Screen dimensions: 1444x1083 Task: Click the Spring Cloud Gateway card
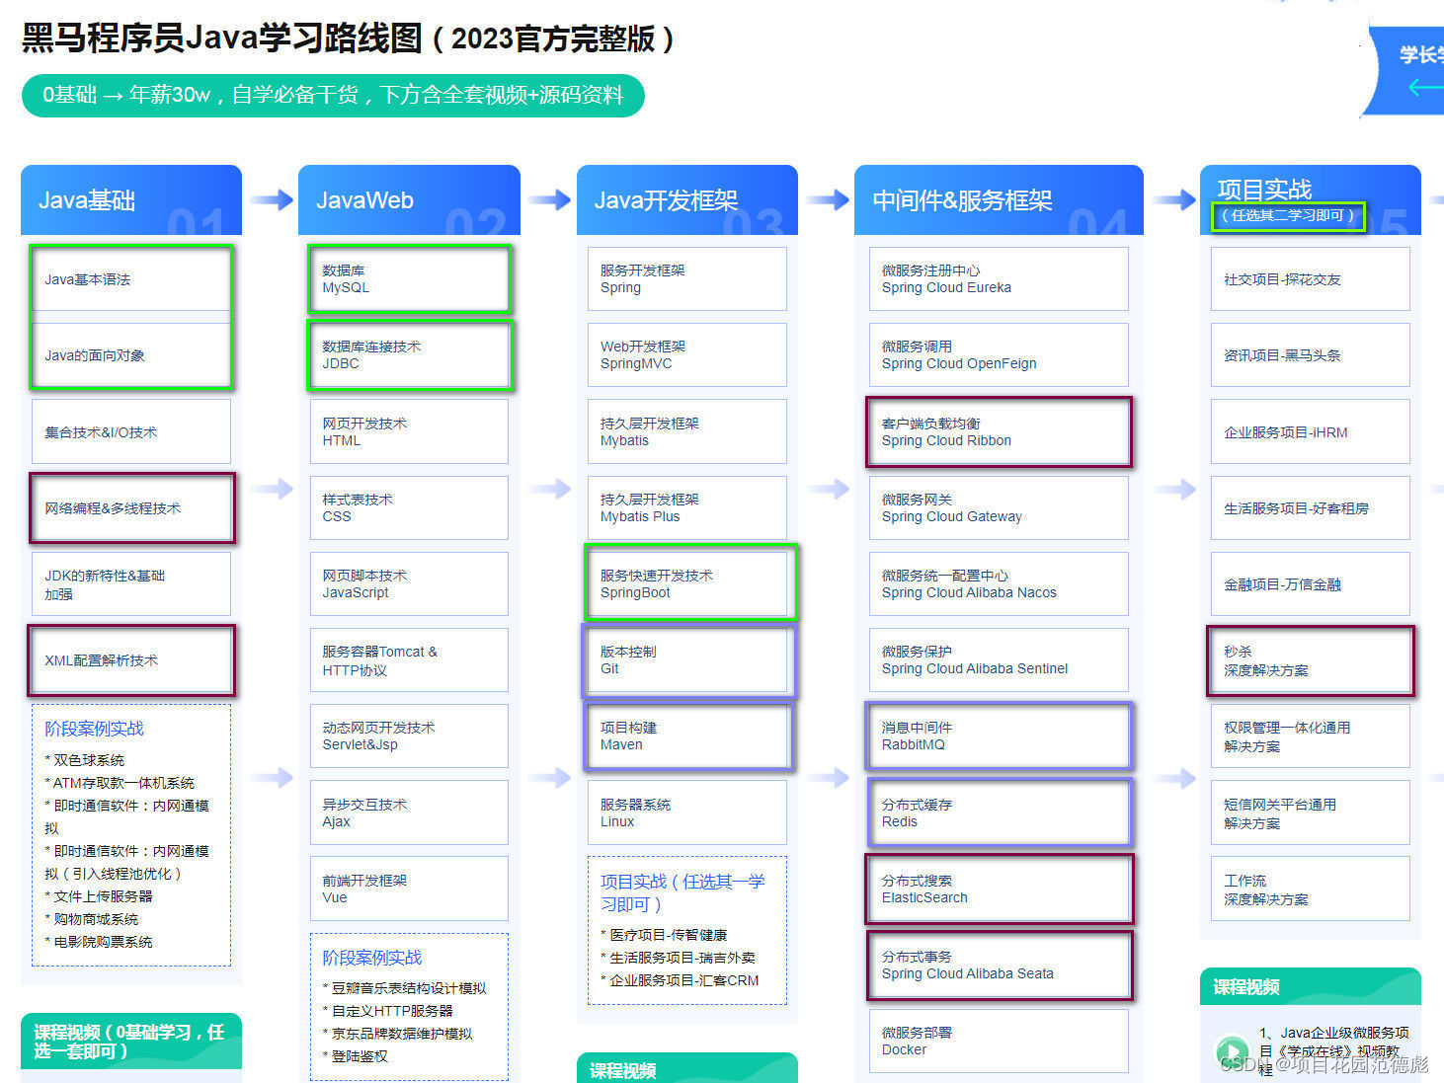tap(999, 507)
